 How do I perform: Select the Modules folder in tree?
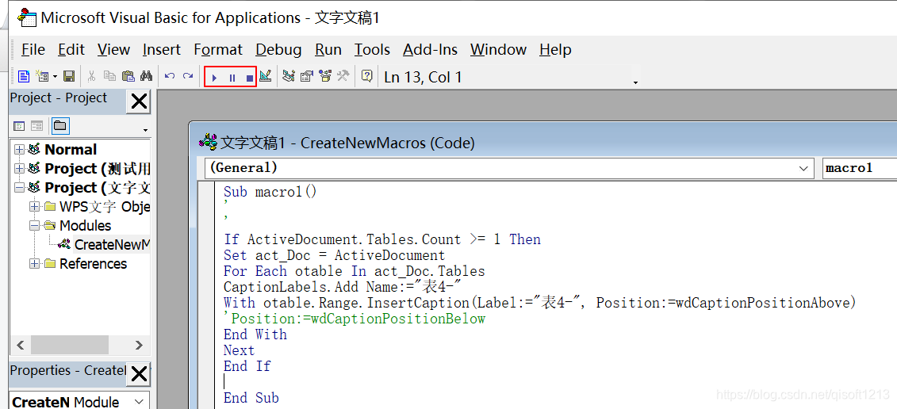pos(85,225)
